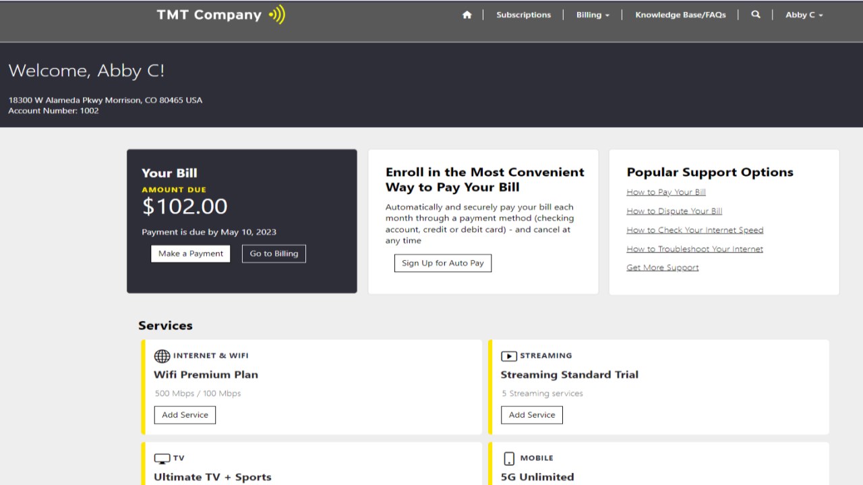Open search with the magnifier icon
Viewport: 863px width, 485px height.
(756, 15)
